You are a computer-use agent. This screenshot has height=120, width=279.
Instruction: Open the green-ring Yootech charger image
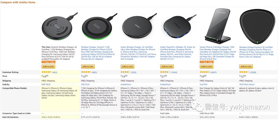[x=99, y=26]
